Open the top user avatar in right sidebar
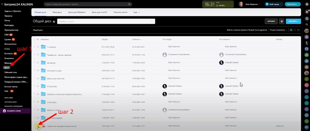 click(307, 31)
